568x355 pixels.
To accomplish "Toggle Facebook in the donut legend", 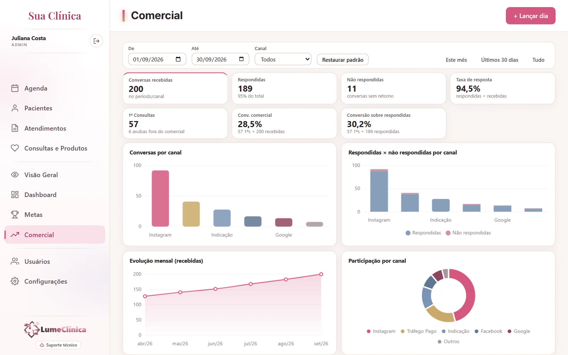I will [488, 331].
